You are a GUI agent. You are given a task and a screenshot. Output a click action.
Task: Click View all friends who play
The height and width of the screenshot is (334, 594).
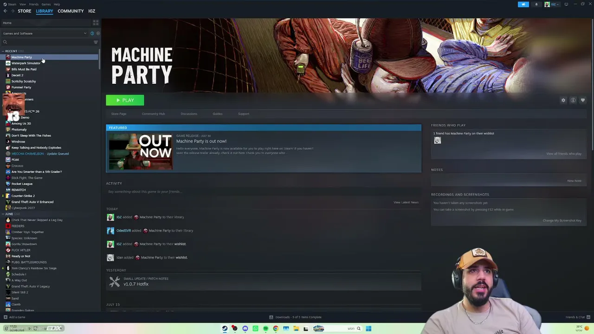pos(564,154)
